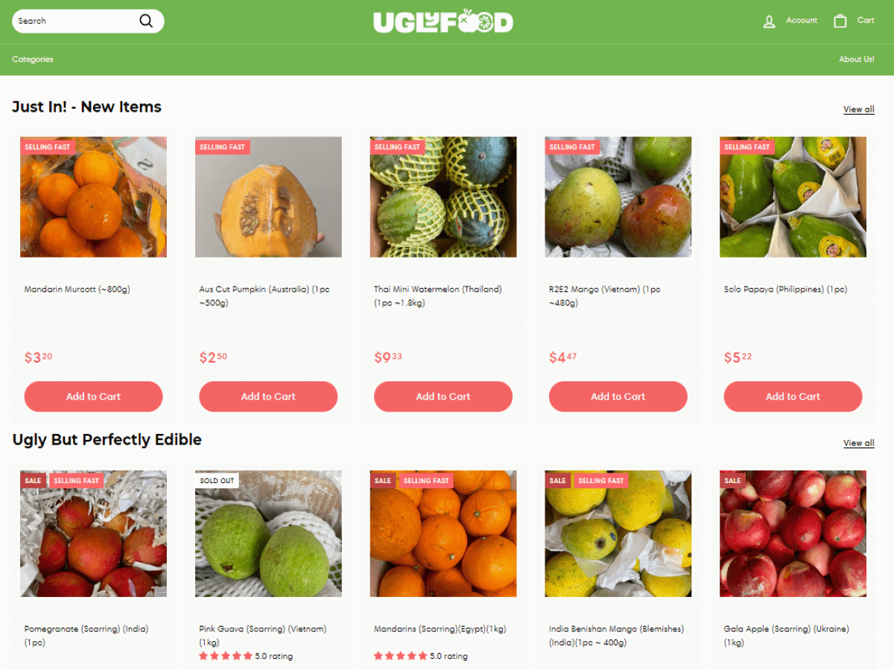This screenshot has height=670, width=894.
Task: Click the star rating under Pink Guava
Action: coord(226,656)
